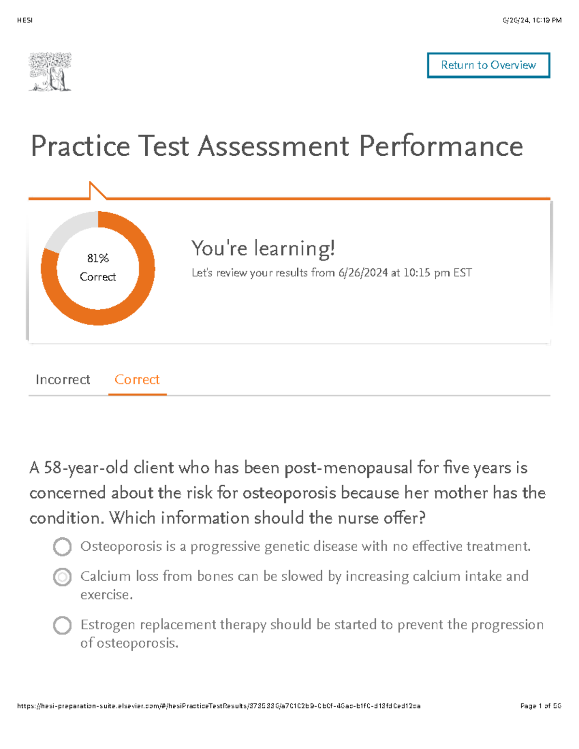Click the "You're learning!" heading
Screen dimensions: 579x749
264,248
